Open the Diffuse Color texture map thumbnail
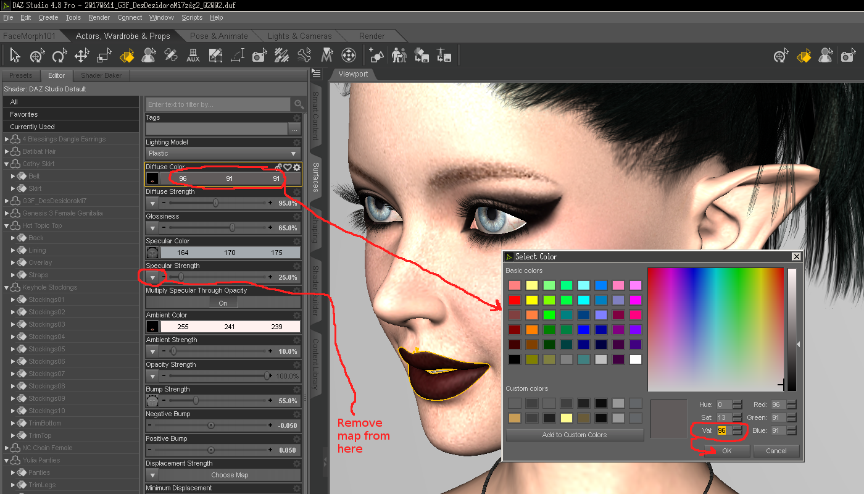This screenshot has height=494, width=864. (x=152, y=178)
